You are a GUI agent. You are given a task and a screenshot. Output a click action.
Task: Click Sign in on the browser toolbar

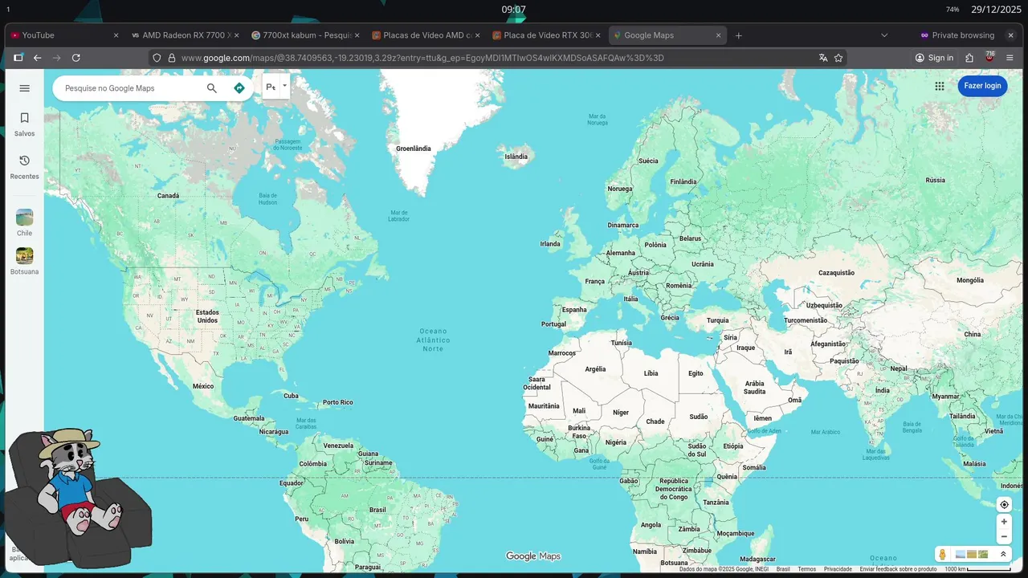pos(934,58)
